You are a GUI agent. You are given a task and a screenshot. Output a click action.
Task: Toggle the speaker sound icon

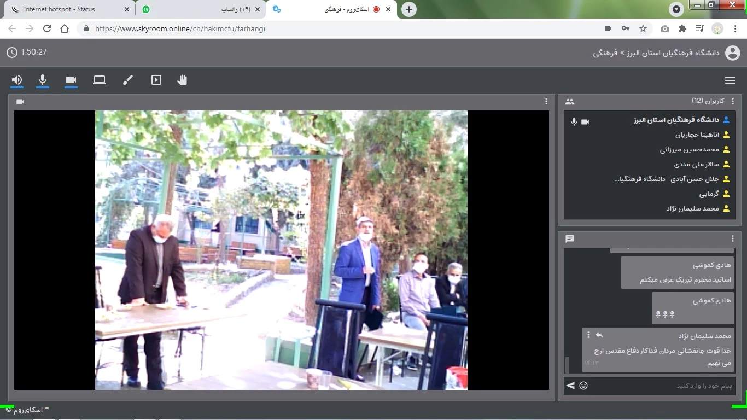pos(17,80)
